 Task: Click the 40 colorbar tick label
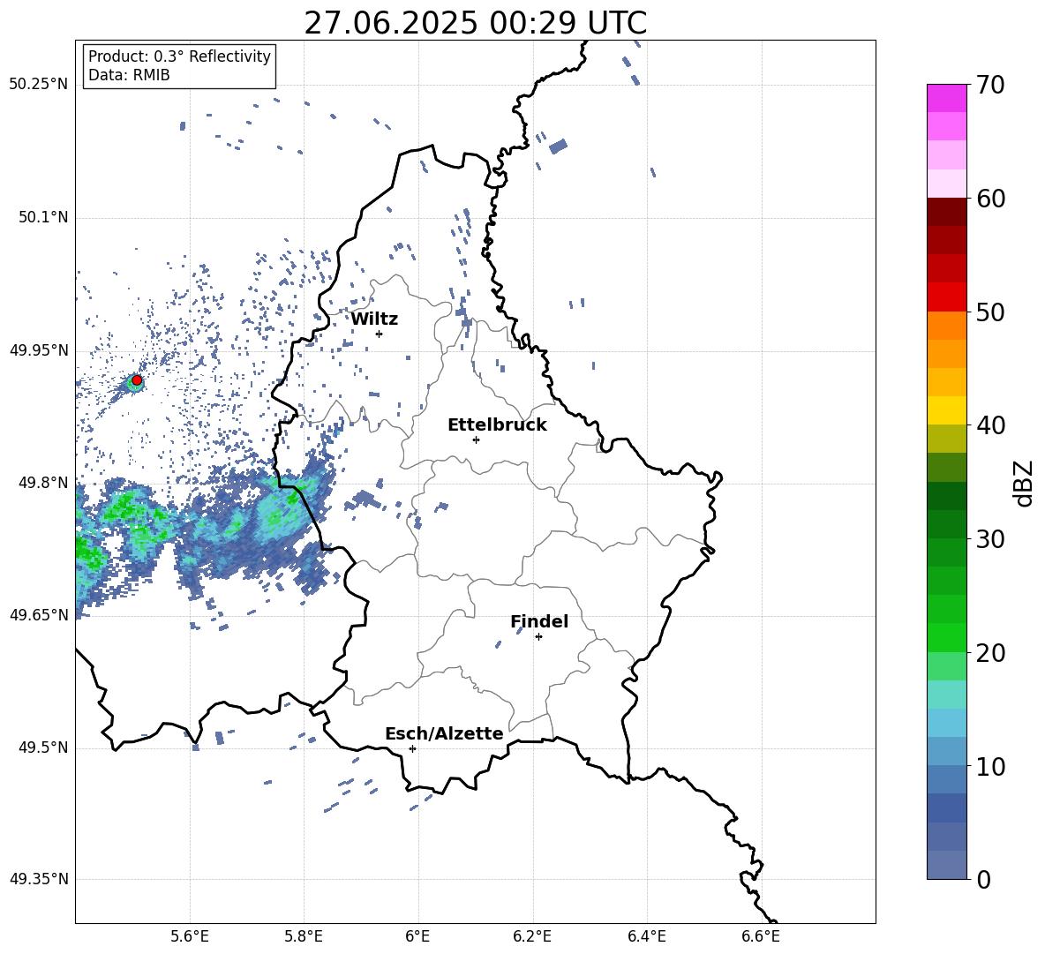(989, 425)
